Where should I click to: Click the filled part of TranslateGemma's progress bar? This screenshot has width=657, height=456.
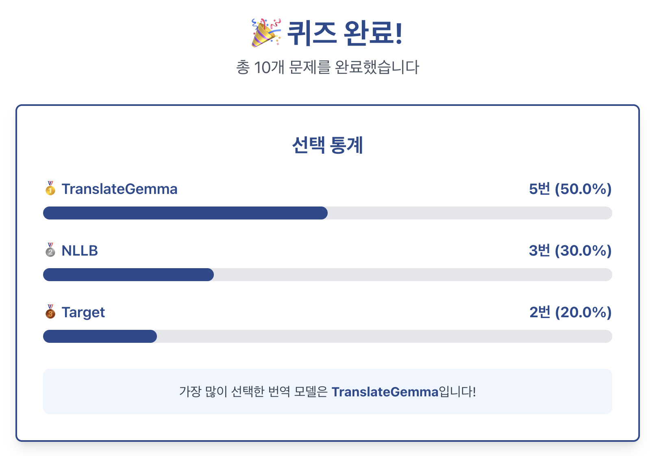pos(185,213)
